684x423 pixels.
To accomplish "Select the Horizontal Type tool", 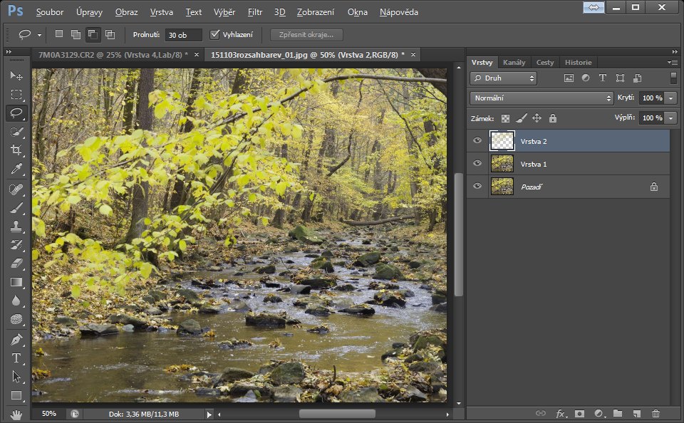I will [x=16, y=358].
